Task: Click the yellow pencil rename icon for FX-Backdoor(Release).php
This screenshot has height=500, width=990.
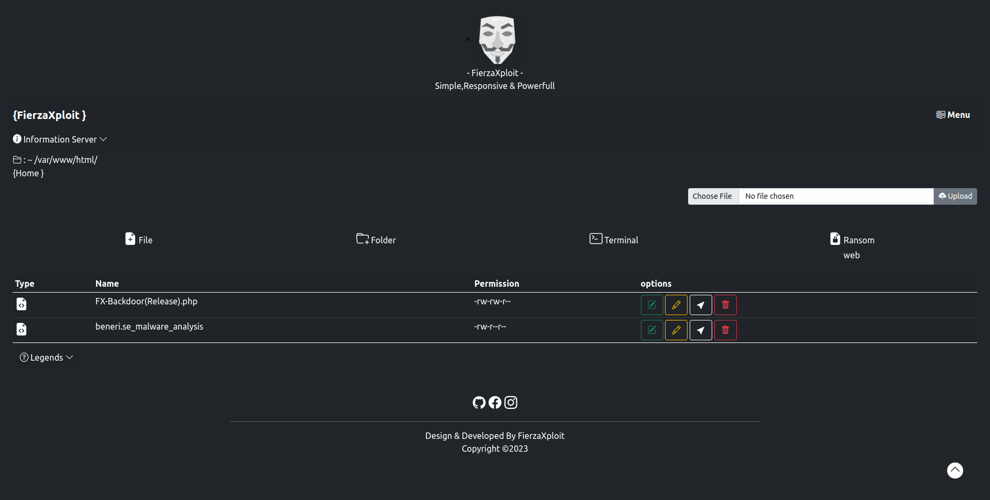Action: [676, 305]
